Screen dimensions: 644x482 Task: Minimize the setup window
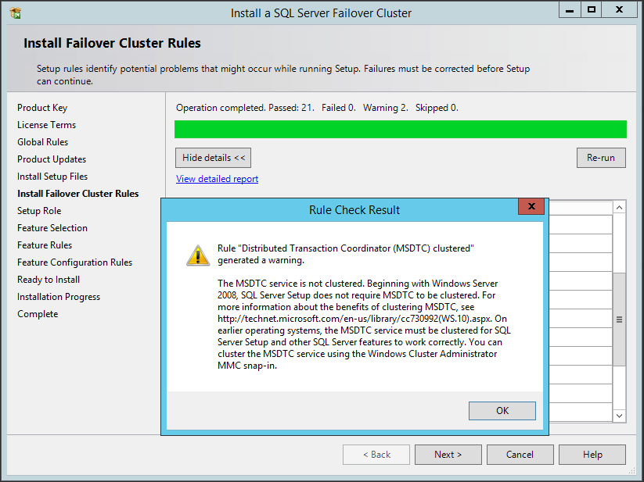[x=570, y=10]
